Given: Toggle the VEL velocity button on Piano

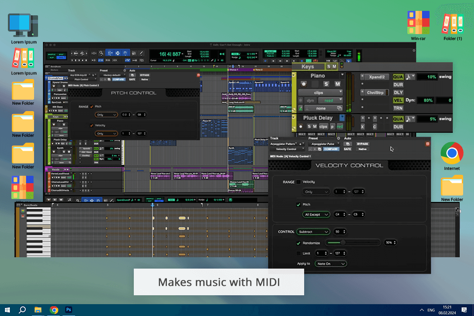Looking at the screenshot, I should coord(398,100).
